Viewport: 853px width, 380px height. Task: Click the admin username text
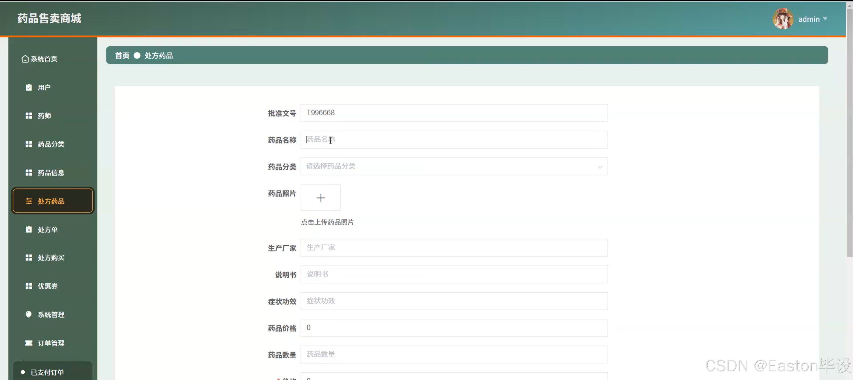point(809,19)
